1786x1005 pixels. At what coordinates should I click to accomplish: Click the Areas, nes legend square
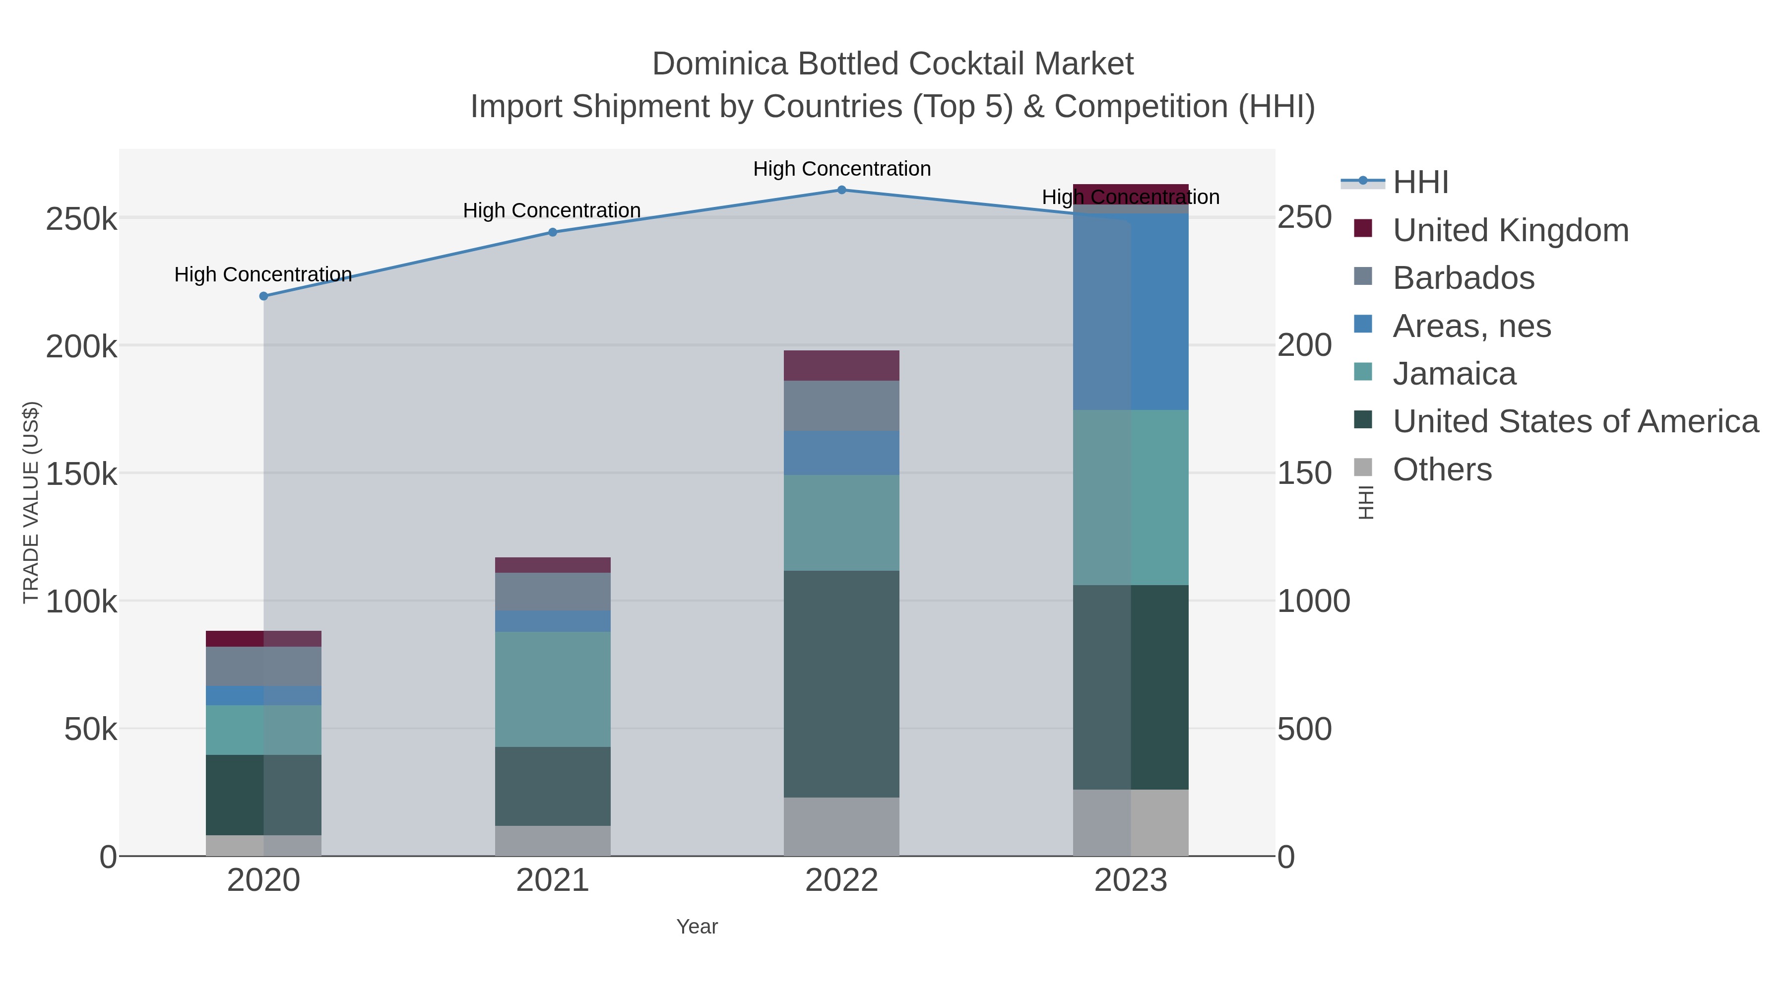(x=1363, y=324)
